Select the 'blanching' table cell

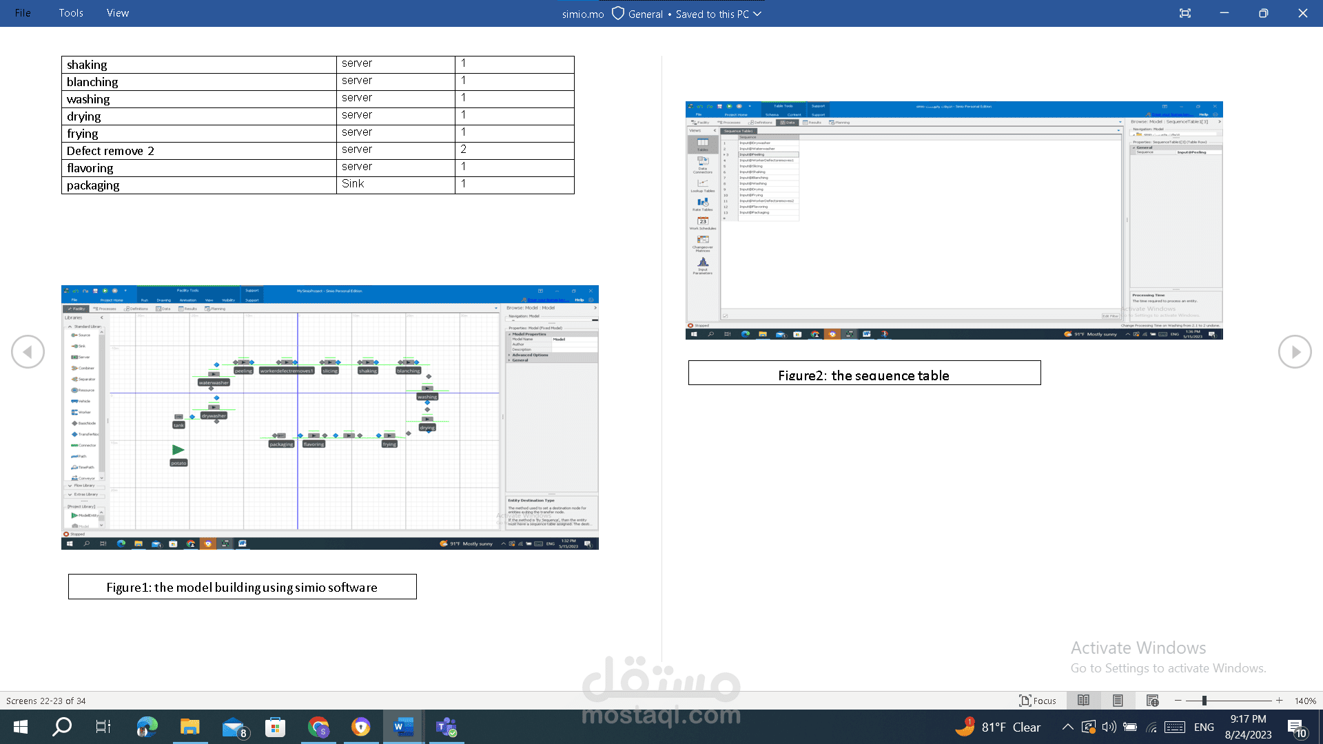coord(199,82)
